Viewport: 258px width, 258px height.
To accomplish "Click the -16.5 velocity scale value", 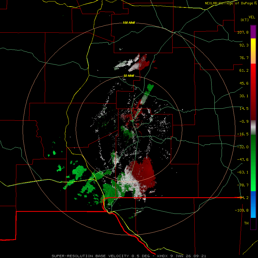I will pyautogui.click(x=243, y=134).
